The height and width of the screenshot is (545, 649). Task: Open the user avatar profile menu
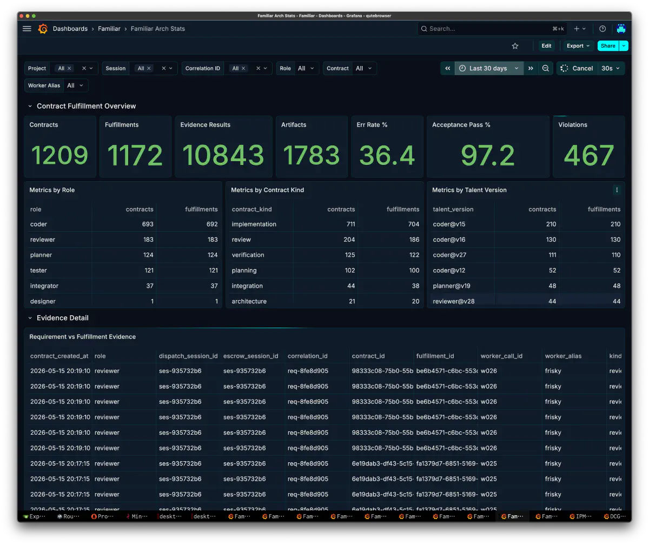(621, 29)
